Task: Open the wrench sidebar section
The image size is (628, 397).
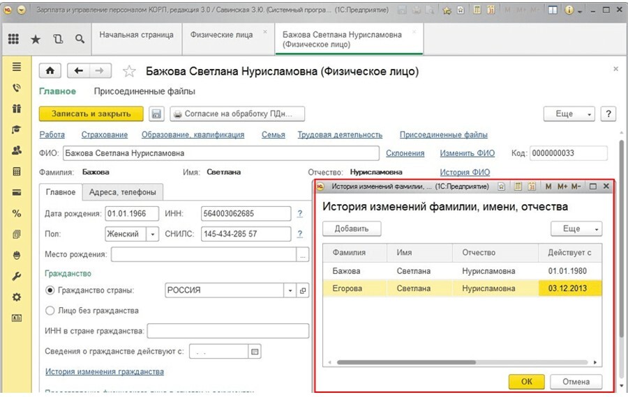Action: (17, 277)
